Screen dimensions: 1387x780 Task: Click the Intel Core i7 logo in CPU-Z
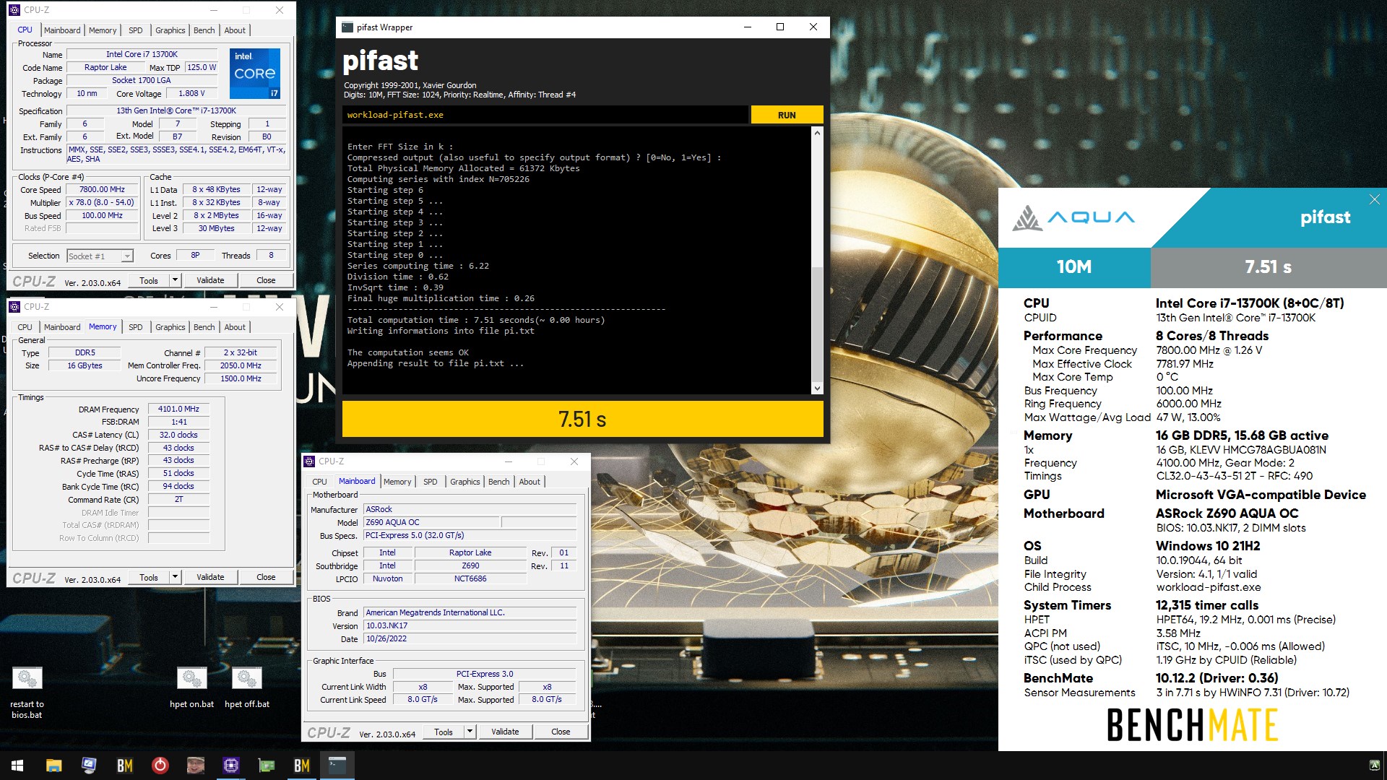(255, 74)
